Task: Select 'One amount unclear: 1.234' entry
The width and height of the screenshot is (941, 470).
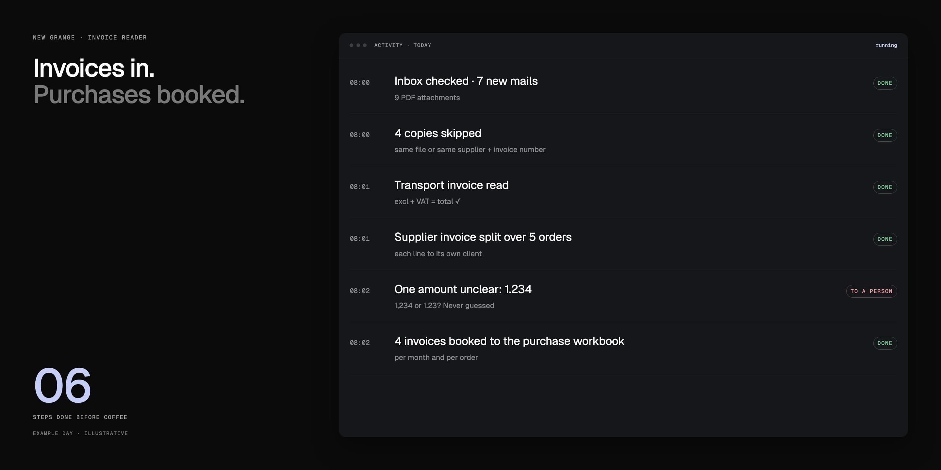Action: [463, 289]
